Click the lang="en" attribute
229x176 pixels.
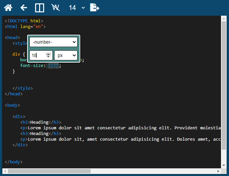32,26
